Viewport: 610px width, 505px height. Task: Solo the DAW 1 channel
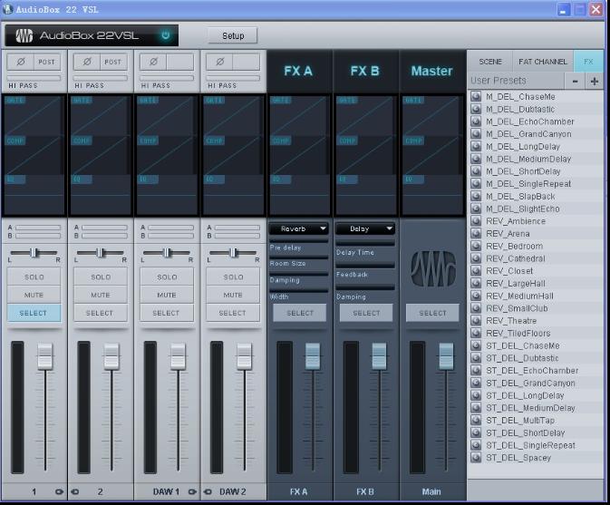(x=167, y=277)
